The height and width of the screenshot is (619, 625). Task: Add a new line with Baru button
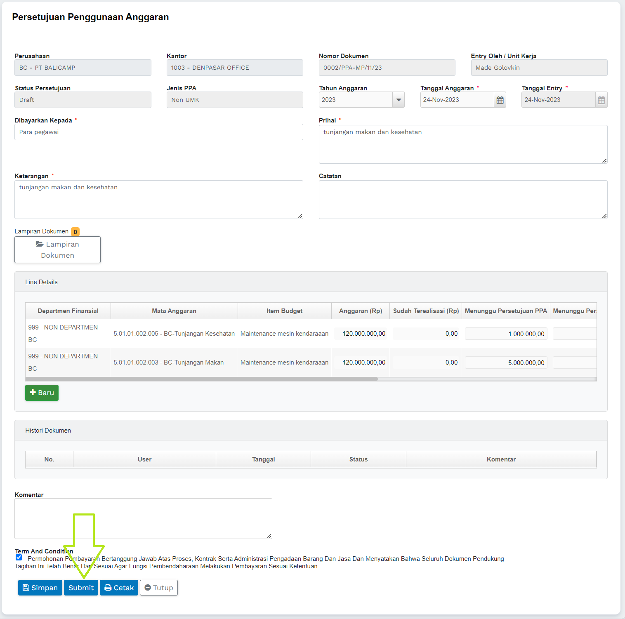click(x=42, y=393)
